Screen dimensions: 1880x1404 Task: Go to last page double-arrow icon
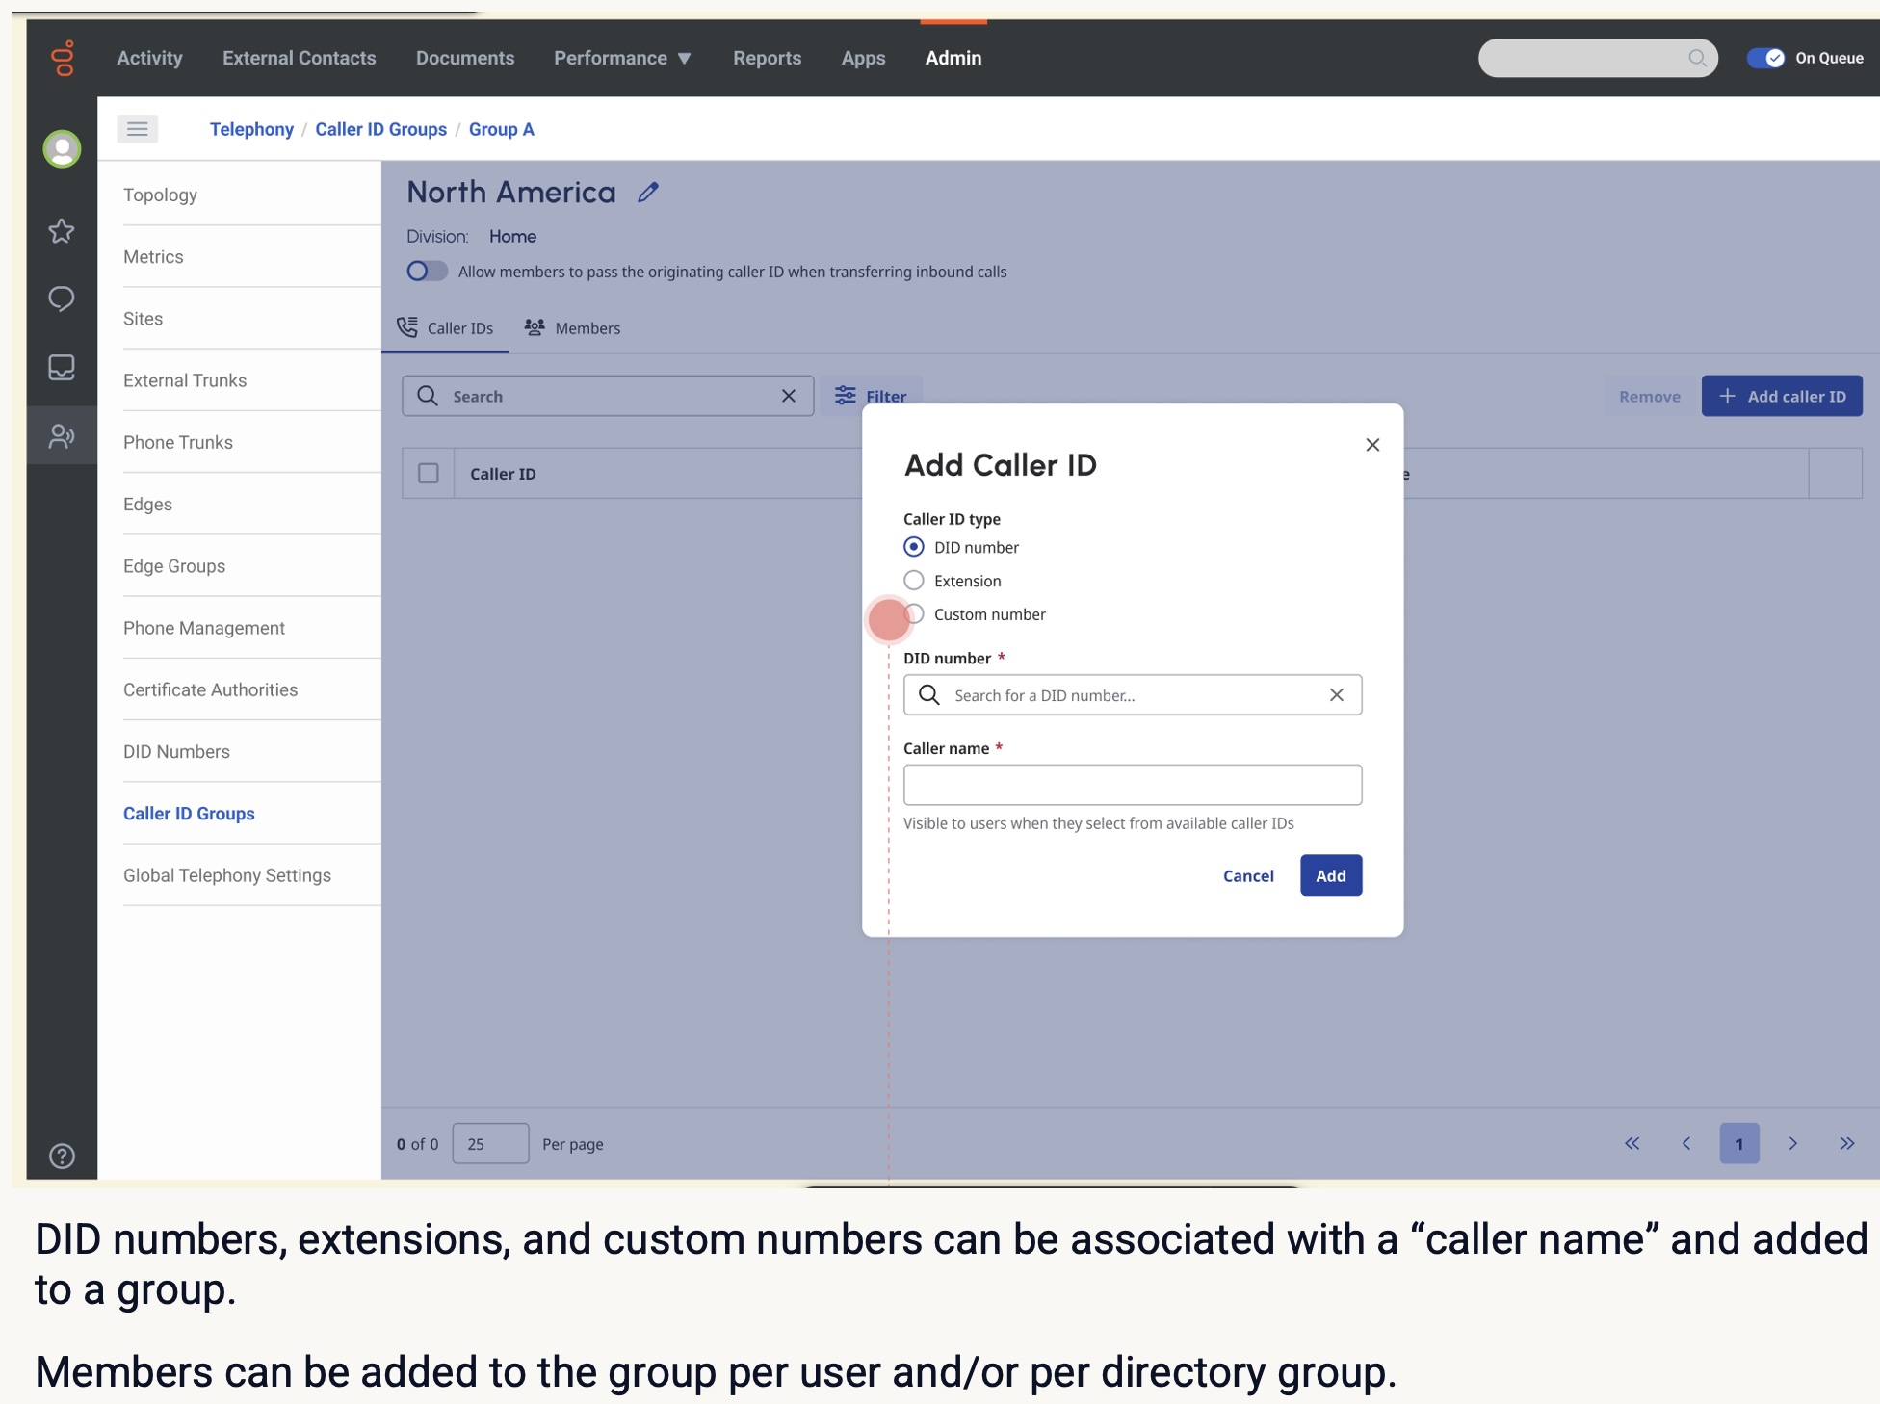pyautogui.click(x=1846, y=1144)
